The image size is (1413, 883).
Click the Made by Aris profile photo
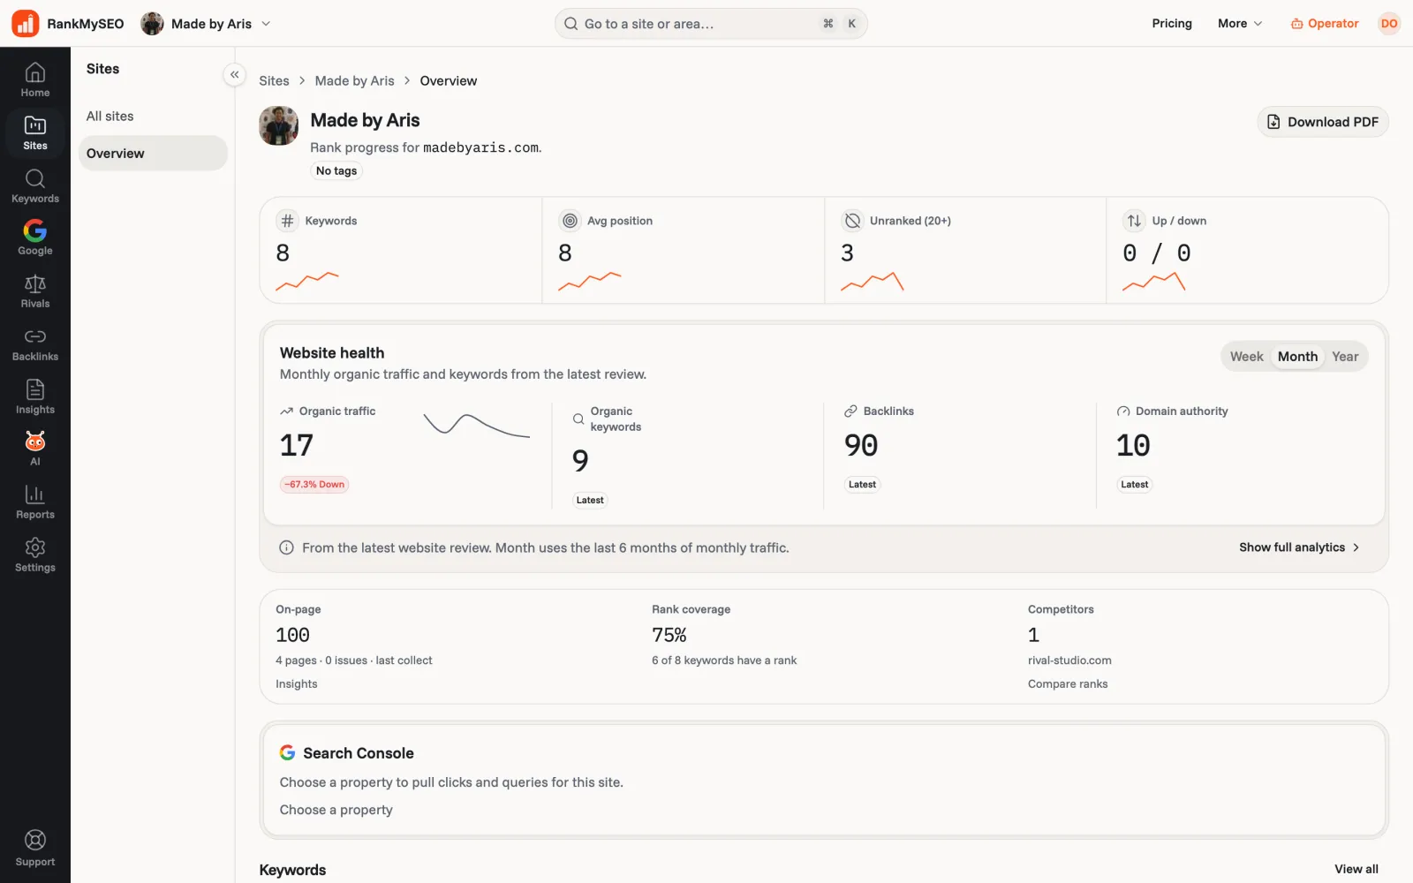point(278,125)
